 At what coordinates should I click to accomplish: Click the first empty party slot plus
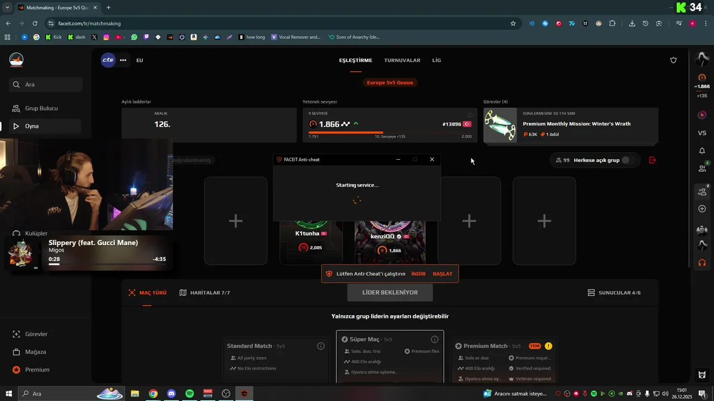(235, 221)
